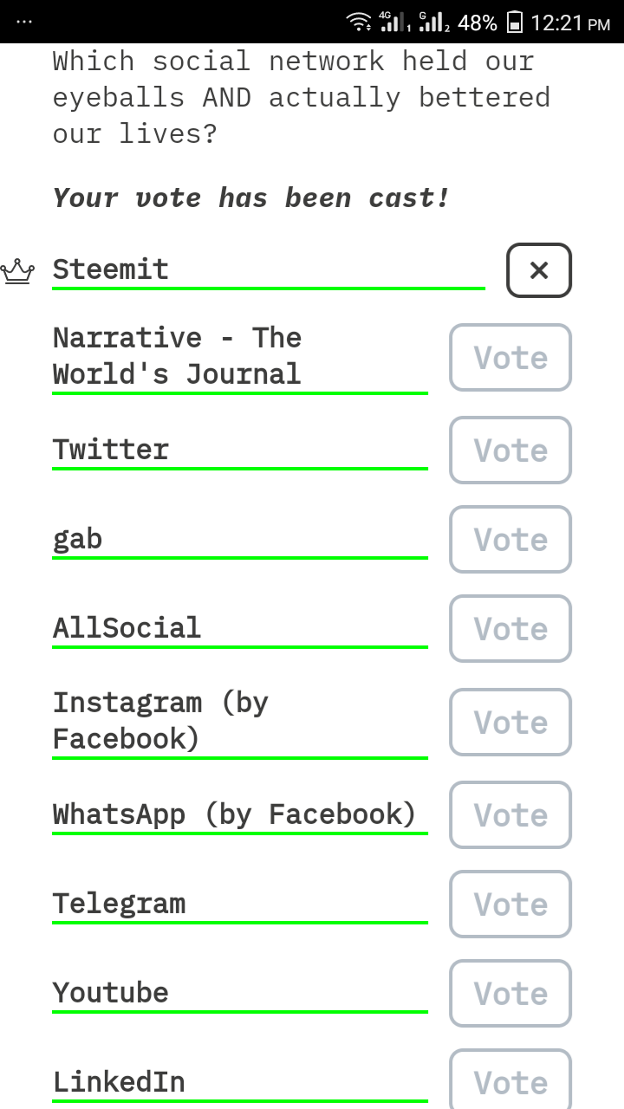Cast a vote for LinkedIn

tap(510, 1080)
